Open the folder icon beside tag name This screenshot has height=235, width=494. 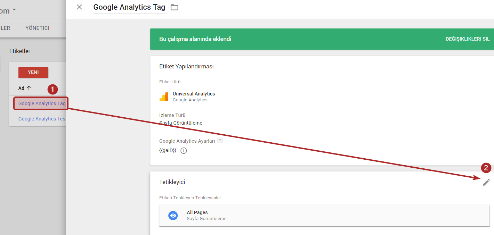(175, 7)
